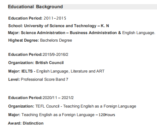Image resolution: width=157 pixels, height=129 pixels.
Task: Click the Award: Distinction line
Action: click(x=26, y=123)
